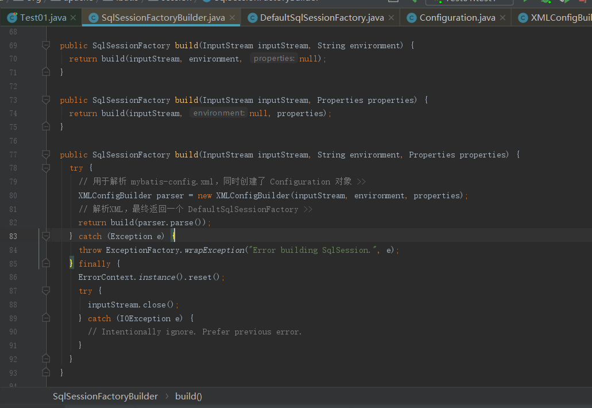
Task: Collapse the build method at line 73
Action: pos(46,100)
